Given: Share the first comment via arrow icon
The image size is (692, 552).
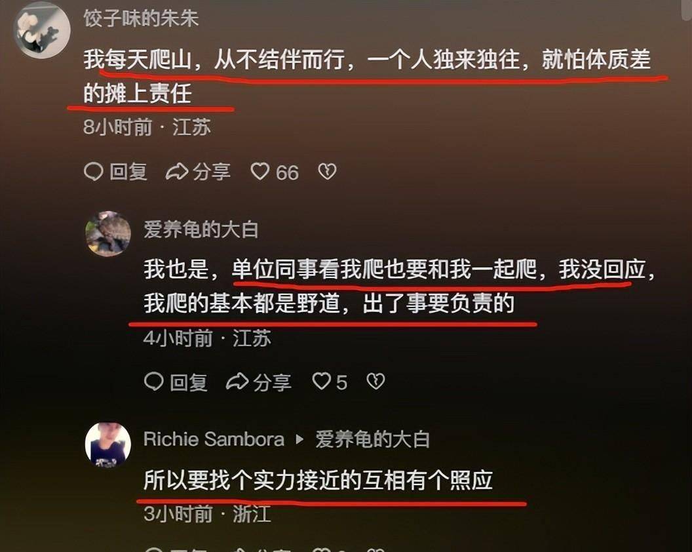Looking at the screenshot, I should pyautogui.click(x=176, y=171).
